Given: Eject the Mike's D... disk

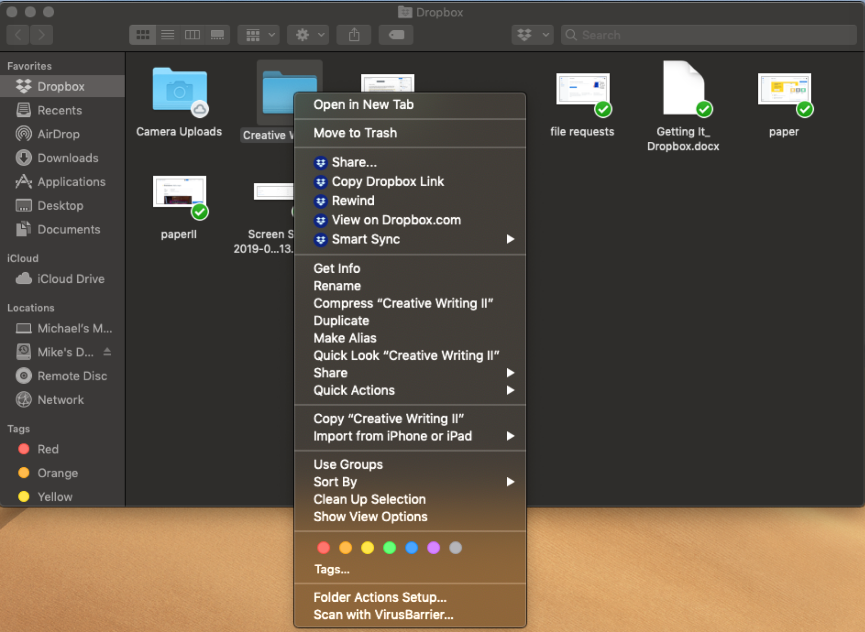Looking at the screenshot, I should [x=107, y=352].
